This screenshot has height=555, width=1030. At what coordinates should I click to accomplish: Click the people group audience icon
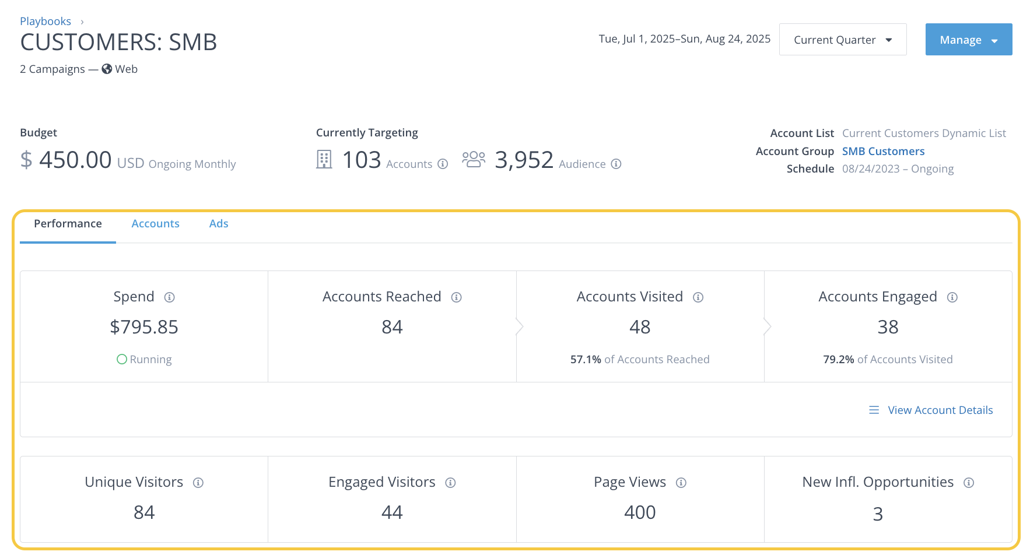click(474, 159)
